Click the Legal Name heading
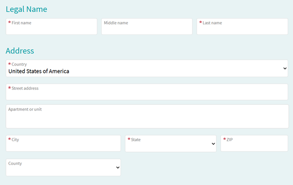Image resolution: width=293 pixels, height=185 pixels. click(x=26, y=9)
